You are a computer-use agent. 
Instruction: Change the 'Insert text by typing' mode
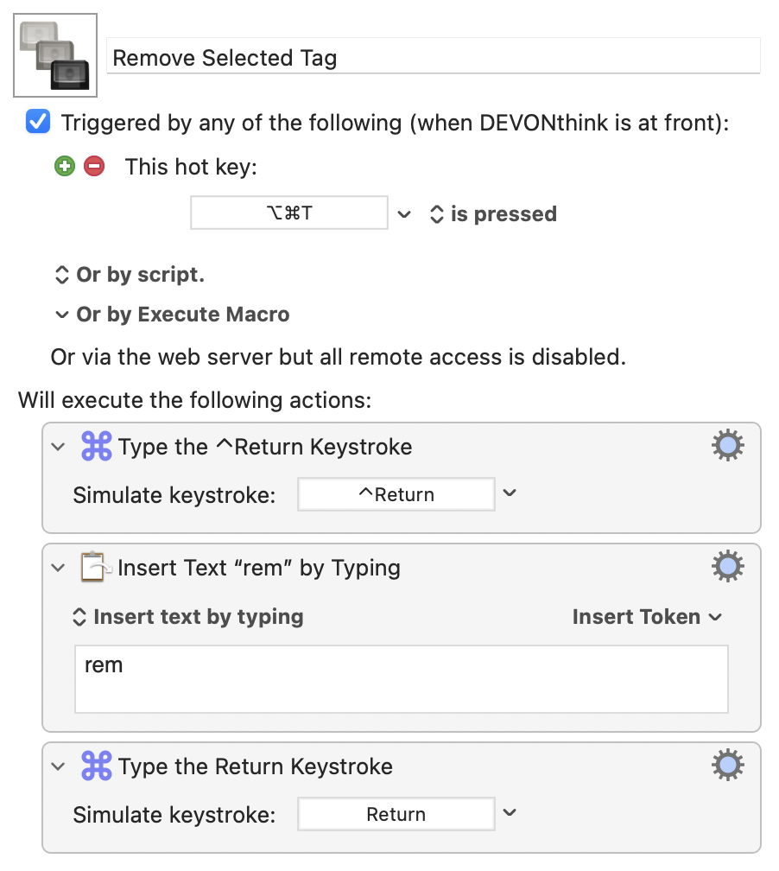tap(188, 617)
